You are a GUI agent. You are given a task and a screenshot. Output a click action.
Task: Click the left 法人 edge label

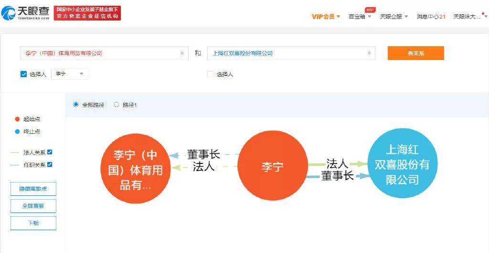pyautogui.click(x=203, y=166)
